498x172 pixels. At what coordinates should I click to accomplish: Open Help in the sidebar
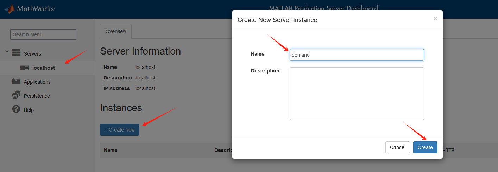29,110
